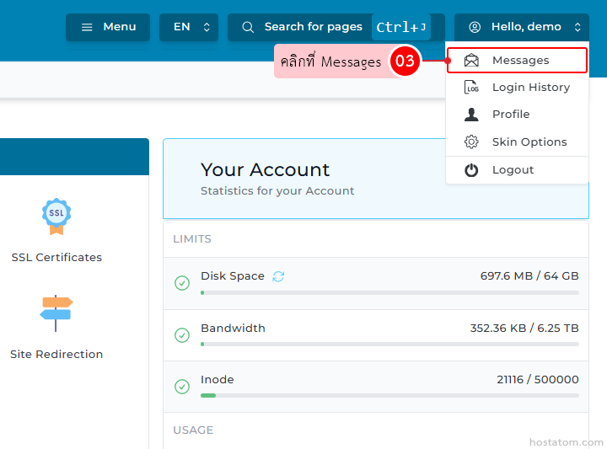This screenshot has width=607, height=449.
Task: Click the SSL Certificates link text
Action: [56, 258]
